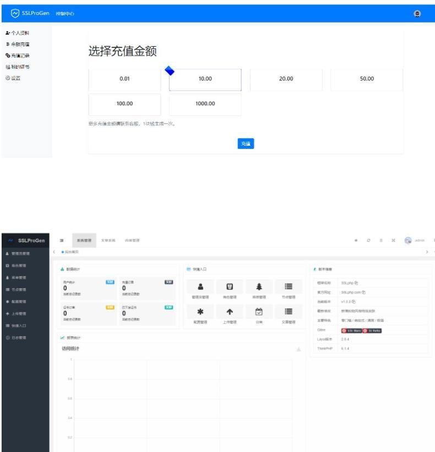This screenshot has width=435, height=452.
Task: Open 我的证书 in the user sidebar
Action: [18, 67]
